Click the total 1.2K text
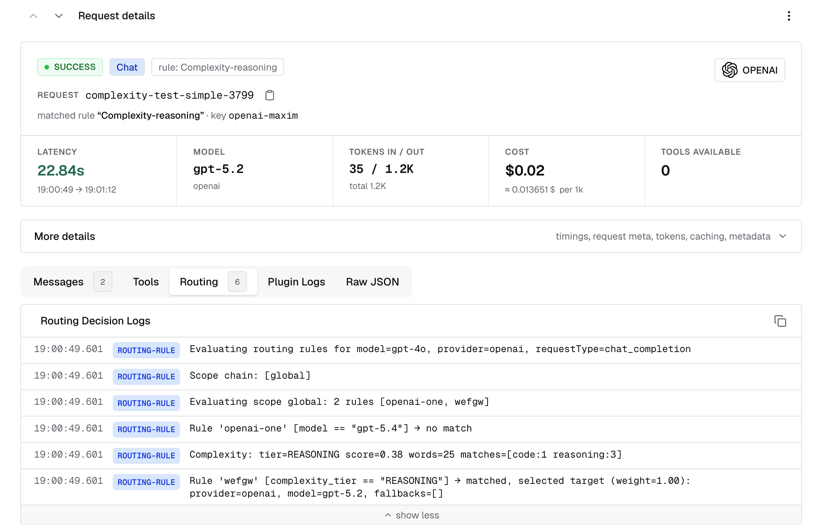Viewport: 823px width, 525px height. 367,186
